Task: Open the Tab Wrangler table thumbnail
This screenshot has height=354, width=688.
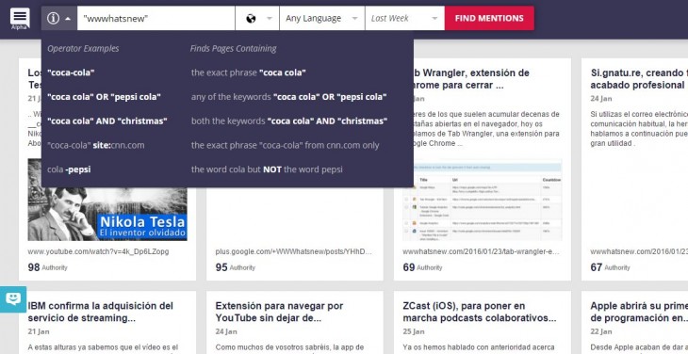Action: point(483,200)
